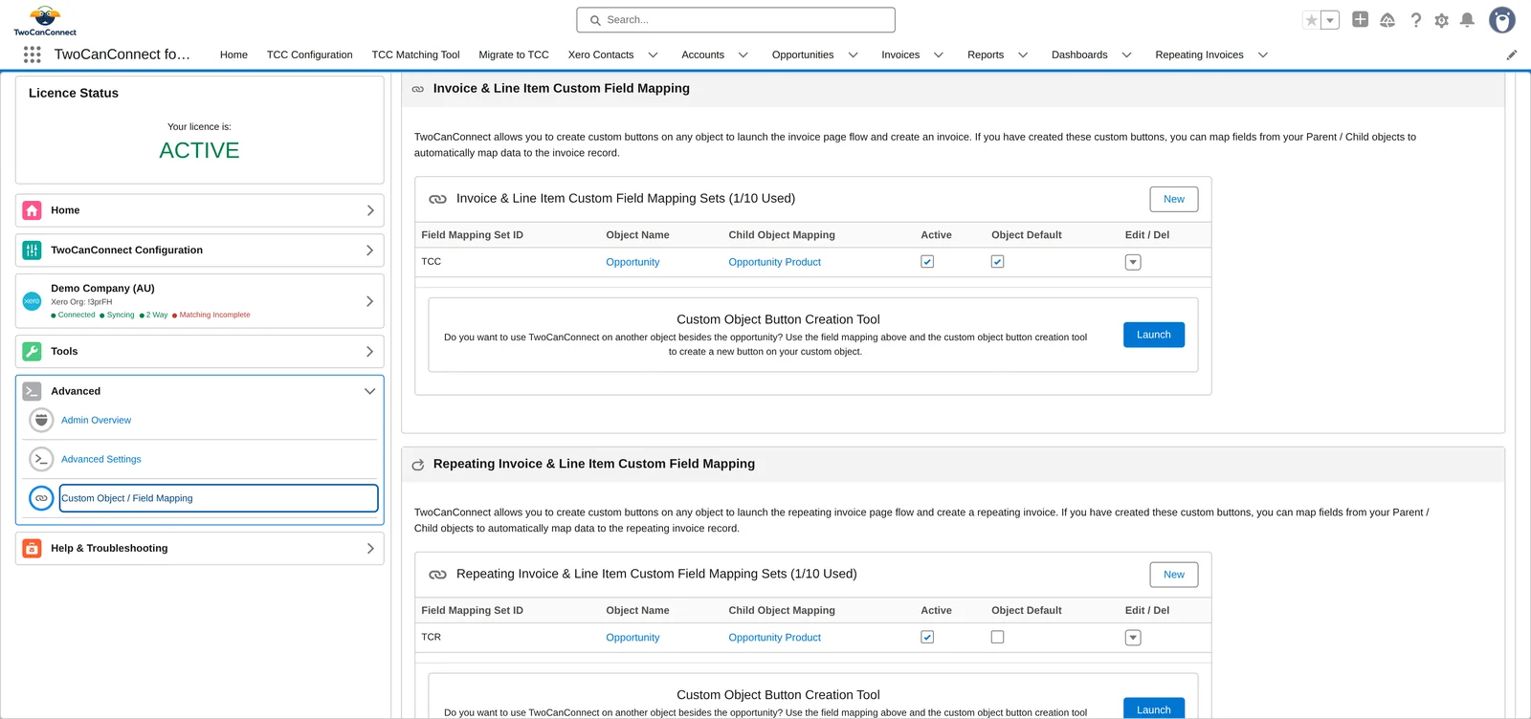Open Salesforce Help question mark icon
The height and width of the screenshot is (719, 1531).
pos(1416,20)
